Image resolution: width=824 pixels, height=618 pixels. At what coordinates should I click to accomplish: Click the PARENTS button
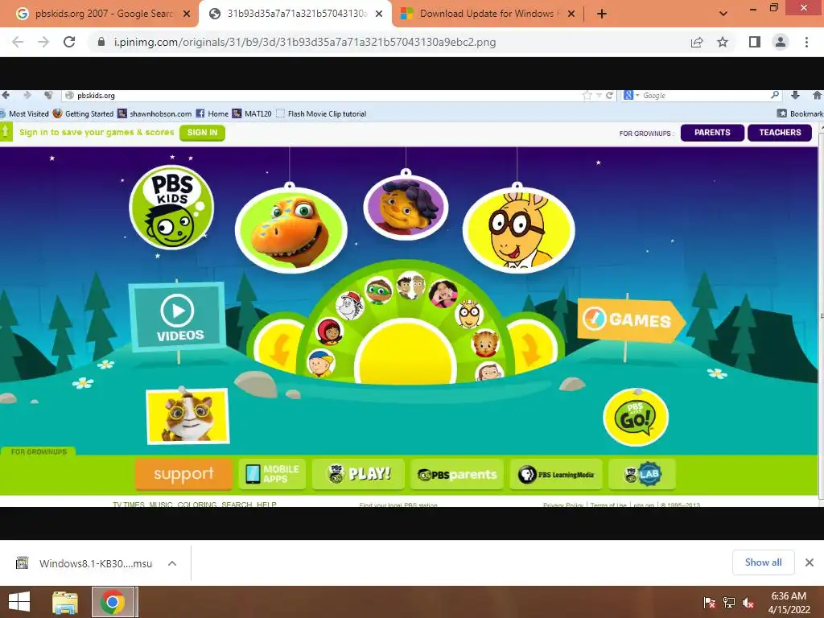[712, 133]
